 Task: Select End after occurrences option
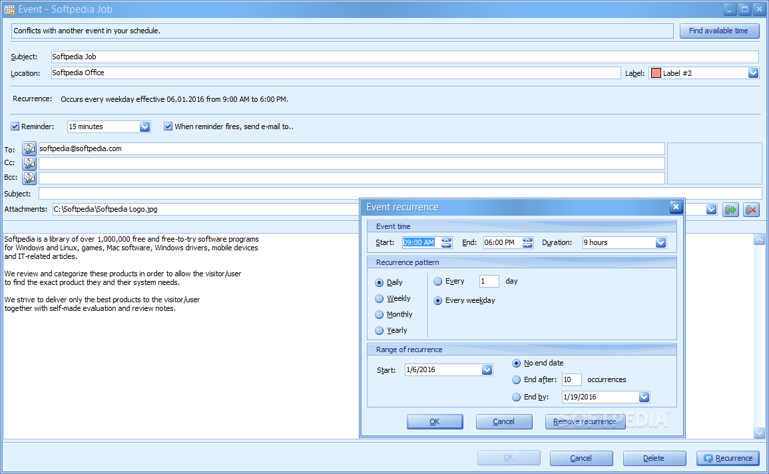tap(516, 380)
